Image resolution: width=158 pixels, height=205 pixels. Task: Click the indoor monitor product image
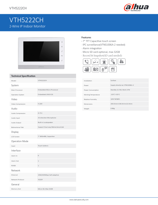pos(41,53)
